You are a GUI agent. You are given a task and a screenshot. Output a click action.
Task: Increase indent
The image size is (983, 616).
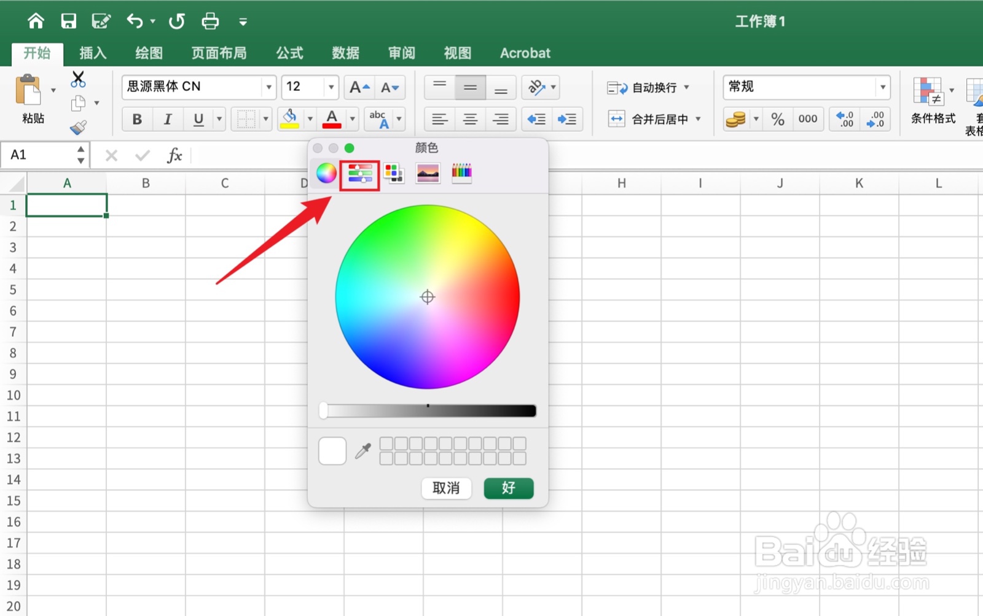566,119
